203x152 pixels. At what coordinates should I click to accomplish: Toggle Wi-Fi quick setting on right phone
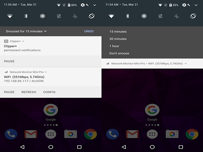(111, 16)
